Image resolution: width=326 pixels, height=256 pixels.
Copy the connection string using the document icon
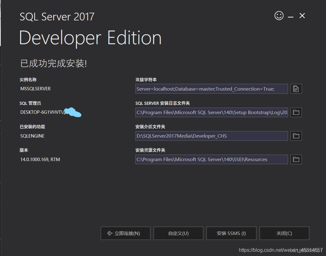(x=296, y=89)
